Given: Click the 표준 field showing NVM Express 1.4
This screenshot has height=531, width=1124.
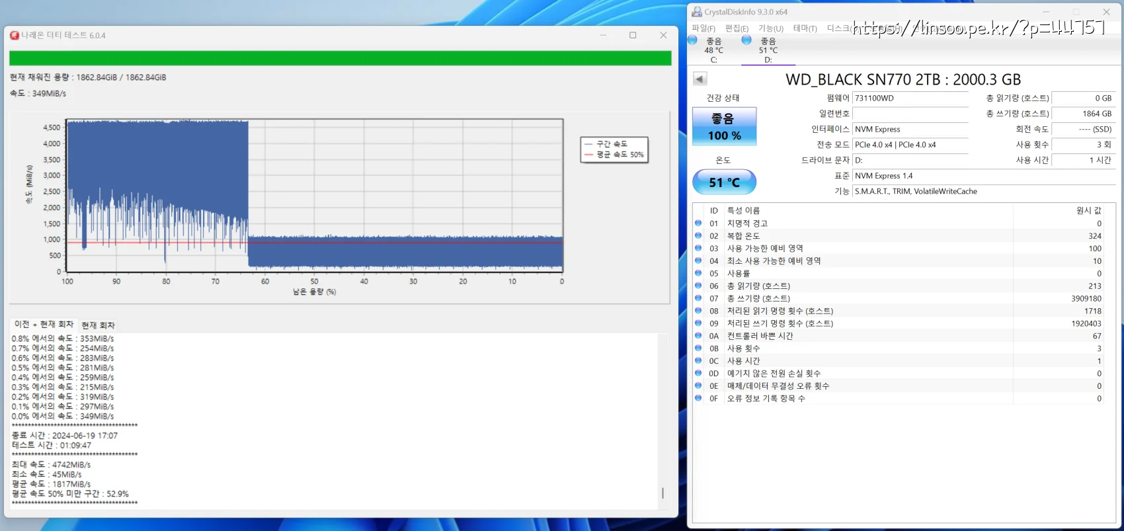Looking at the screenshot, I should coord(984,176).
